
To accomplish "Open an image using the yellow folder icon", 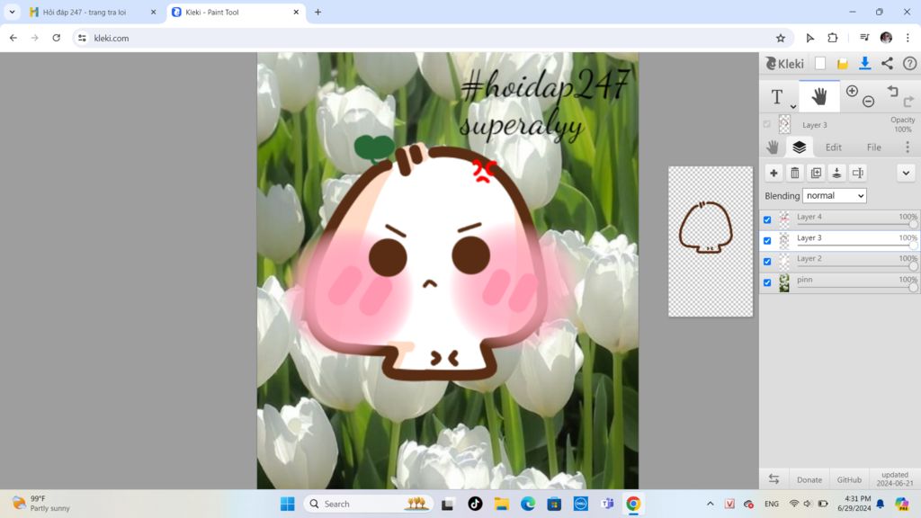I will coord(842,64).
